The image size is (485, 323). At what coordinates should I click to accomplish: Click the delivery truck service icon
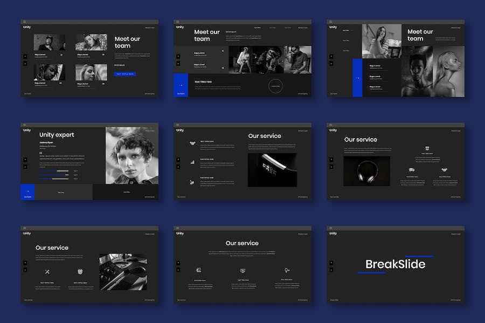click(411, 170)
